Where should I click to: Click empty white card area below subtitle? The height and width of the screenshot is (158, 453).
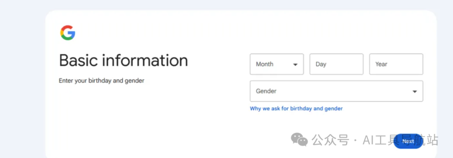coord(144,121)
